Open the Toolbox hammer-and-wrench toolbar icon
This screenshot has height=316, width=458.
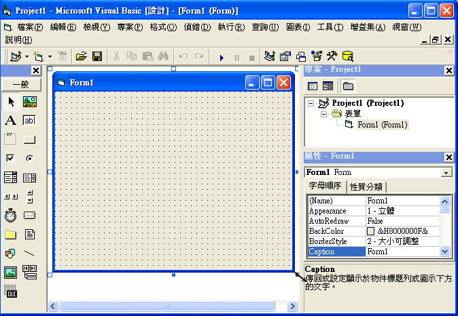tap(332, 57)
